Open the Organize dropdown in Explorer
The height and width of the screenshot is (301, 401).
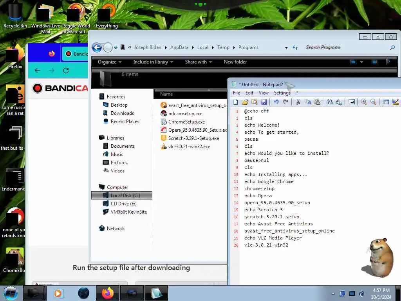pyautogui.click(x=110, y=62)
